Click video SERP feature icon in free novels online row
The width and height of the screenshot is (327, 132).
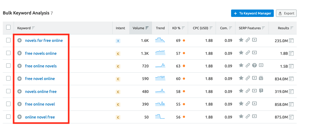click(254, 53)
